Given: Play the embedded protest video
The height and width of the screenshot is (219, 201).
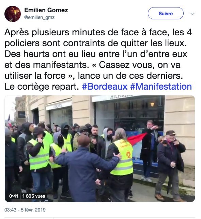Looking at the screenshot, I should click(100, 149).
